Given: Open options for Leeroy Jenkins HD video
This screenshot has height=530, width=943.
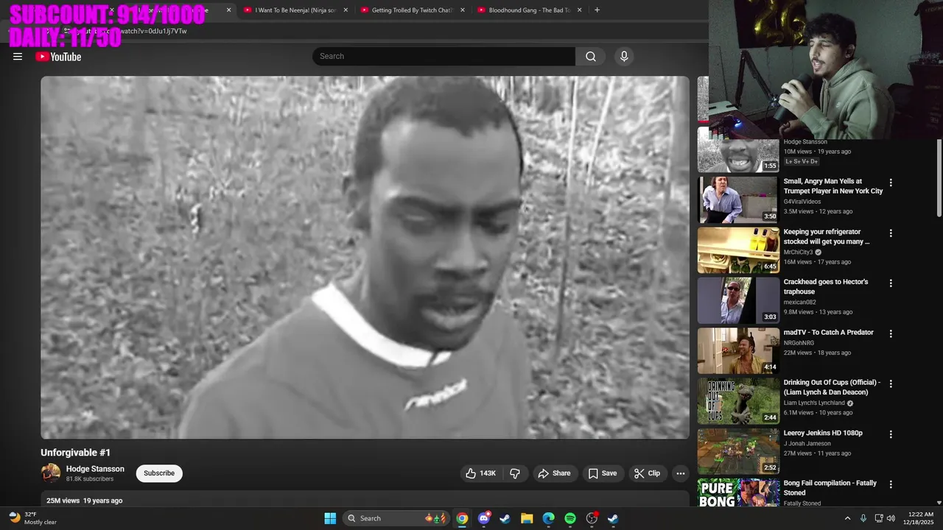Looking at the screenshot, I should tap(891, 434).
